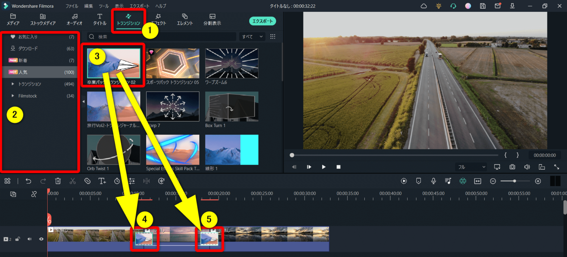Click the green エクスポート button

click(262, 21)
